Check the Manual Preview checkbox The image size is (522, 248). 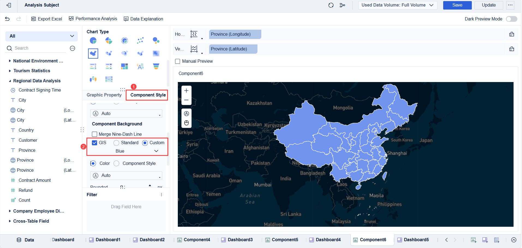coord(178,61)
